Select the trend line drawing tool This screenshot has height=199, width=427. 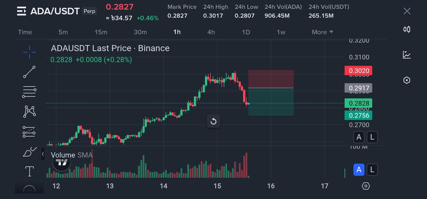pos(29,72)
